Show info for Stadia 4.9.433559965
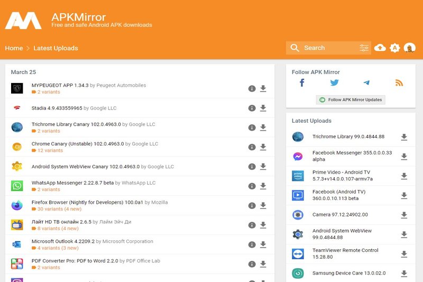 click(252, 108)
